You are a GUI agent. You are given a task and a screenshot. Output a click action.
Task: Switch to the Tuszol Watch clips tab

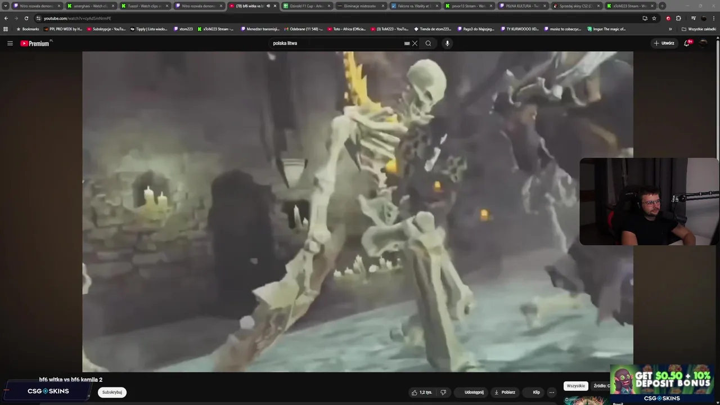(x=144, y=6)
